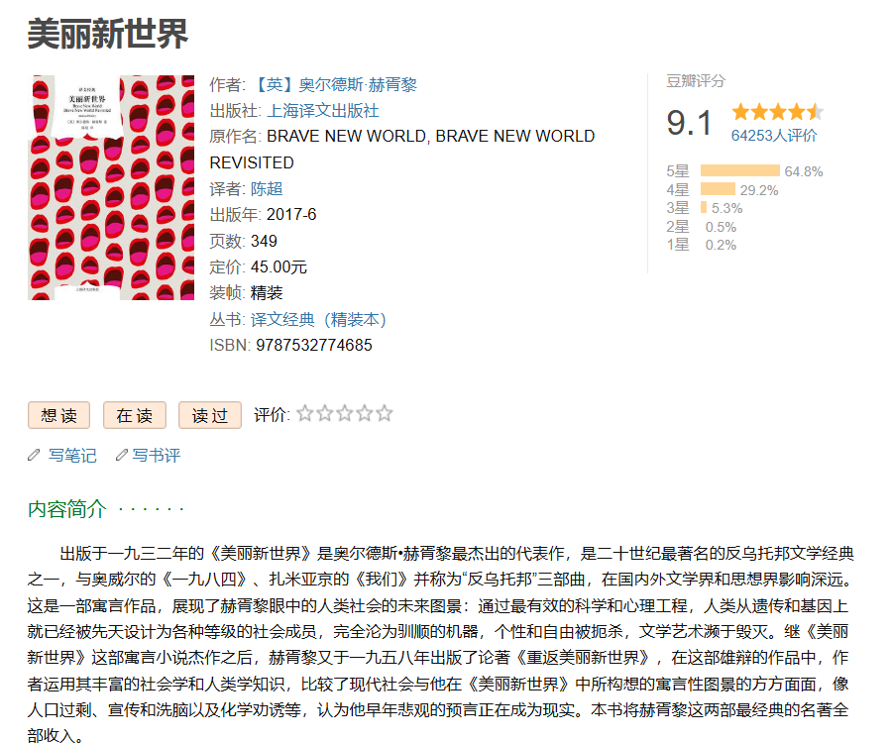The height and width of the screenshot is (743, 892).
Task: Click the 3星 rating bar
Action: (704, 207)
